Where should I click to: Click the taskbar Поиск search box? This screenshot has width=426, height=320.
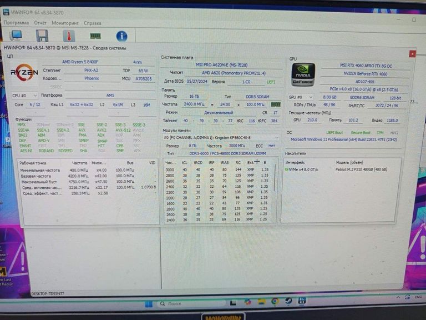[191, 303]
